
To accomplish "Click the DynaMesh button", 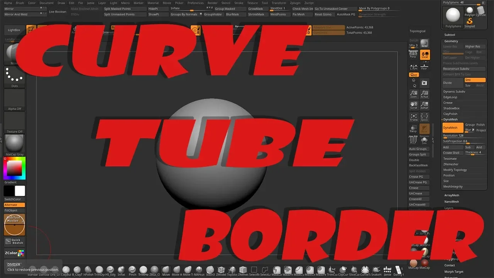I will coord(453,127).
